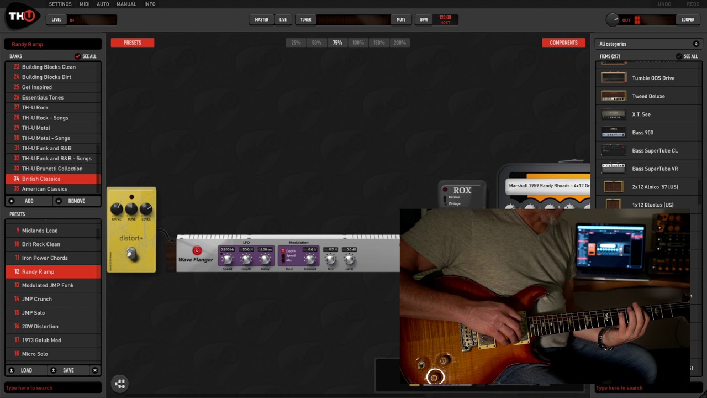This screenshot has height=398, width=707.
Task: Open the MIDI menu
Action: pyautogui.click(x=85, y=4)
